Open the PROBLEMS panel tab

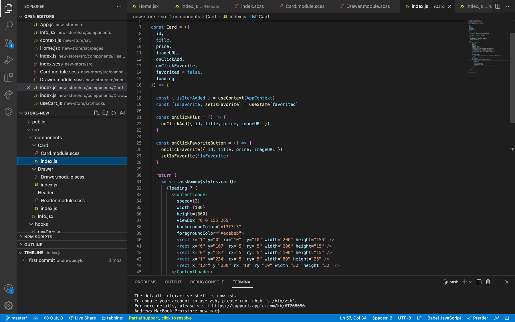click(x=146, y=282)
